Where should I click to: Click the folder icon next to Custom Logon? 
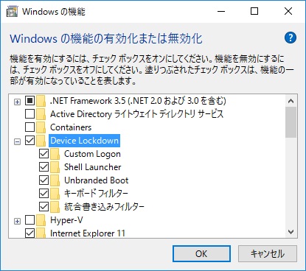click(x=55, y=154)
